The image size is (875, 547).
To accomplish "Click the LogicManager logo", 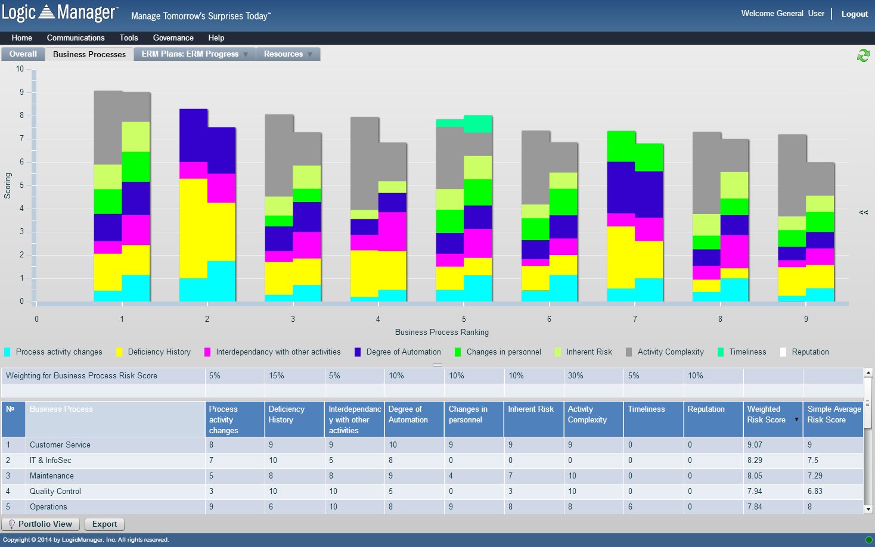I will coord(60,13).
